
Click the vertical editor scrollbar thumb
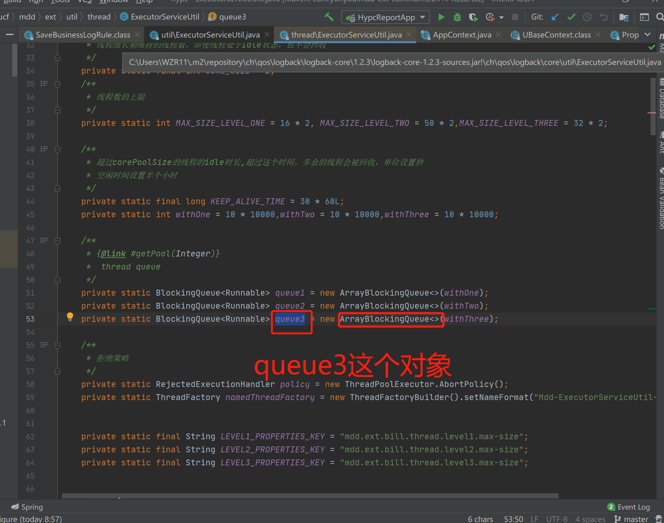click(653, 106)
